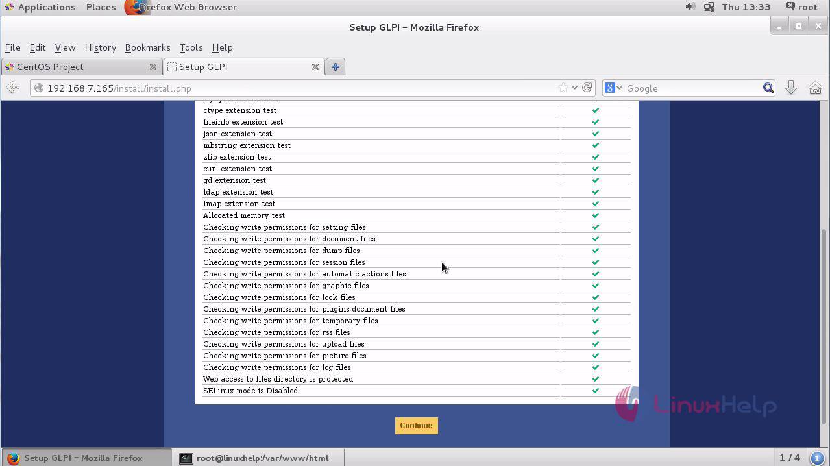Reload the page
Image resolution: width=830 pixels, height=466 pixels.
pyautogui.click(x=587, y=88)
